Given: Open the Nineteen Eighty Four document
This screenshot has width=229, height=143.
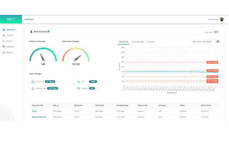Looking at the screenshot, I should click(39, 117).
